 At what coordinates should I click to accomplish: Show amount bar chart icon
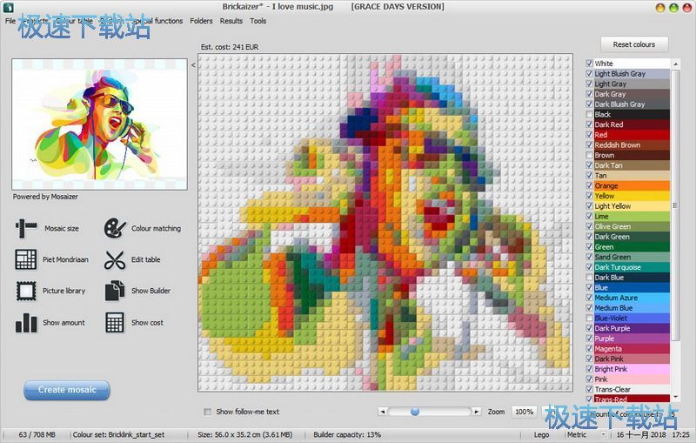click(x=26, y=322)
